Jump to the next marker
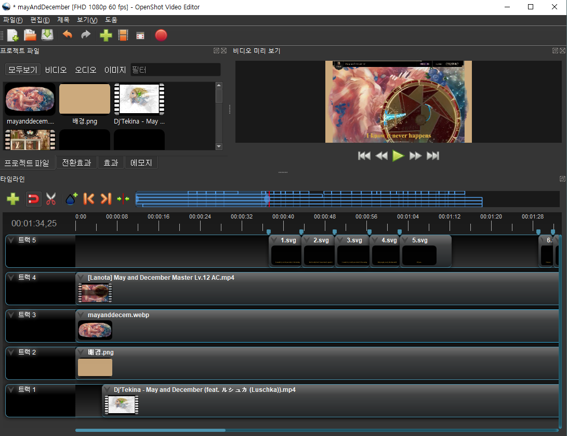Screen dimensions: 567x436 click(x=106, y=199)
